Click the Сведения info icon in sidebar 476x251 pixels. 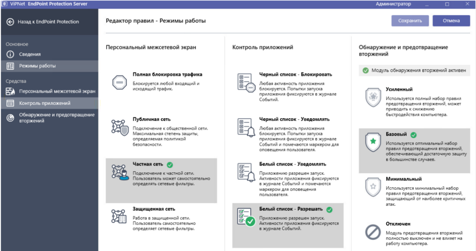pos(10,54)
